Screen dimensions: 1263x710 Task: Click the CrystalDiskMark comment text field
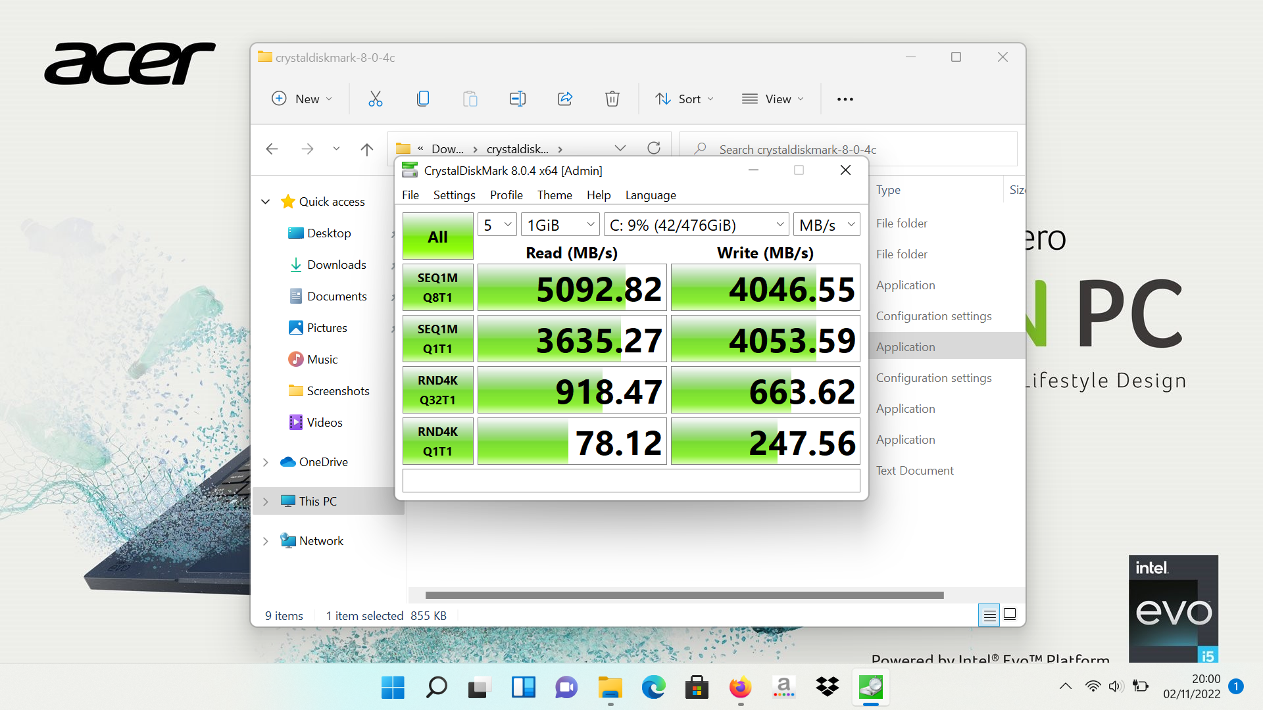[631, 481]
